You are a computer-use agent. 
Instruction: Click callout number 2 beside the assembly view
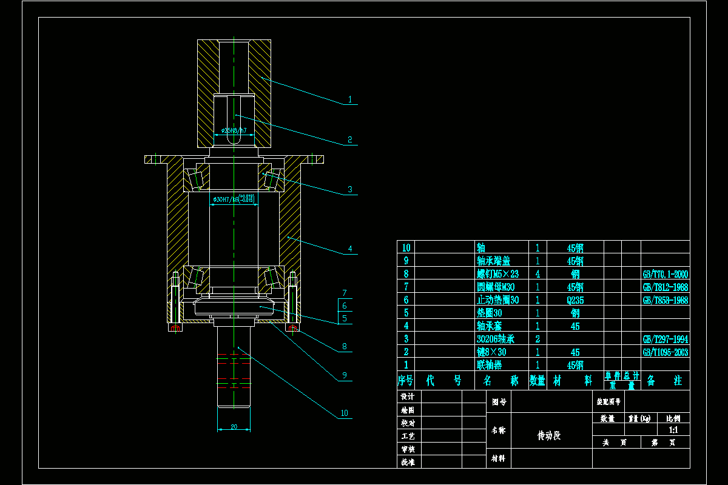(349, 139)
